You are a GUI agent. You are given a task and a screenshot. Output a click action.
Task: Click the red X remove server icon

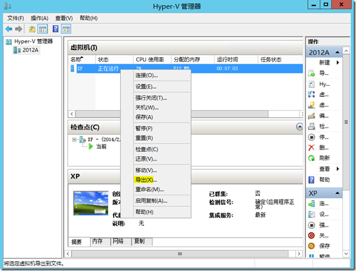(x=311, y=148)
